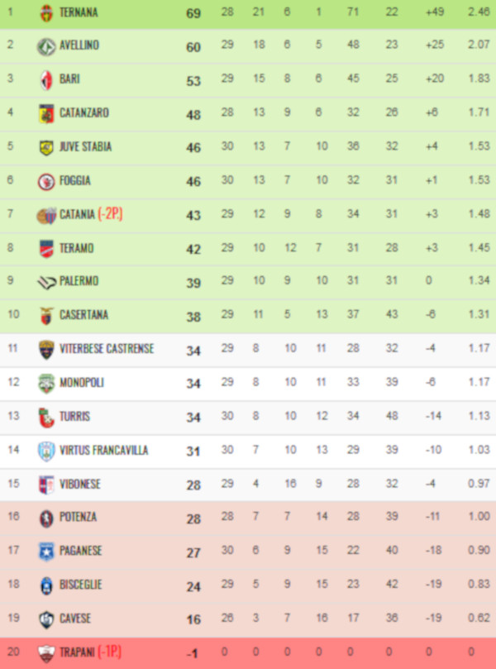Click the Casertana club crest icon

(x=46, y=316)
